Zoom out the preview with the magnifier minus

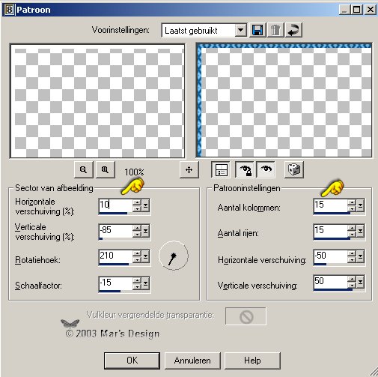click(84, 169)
